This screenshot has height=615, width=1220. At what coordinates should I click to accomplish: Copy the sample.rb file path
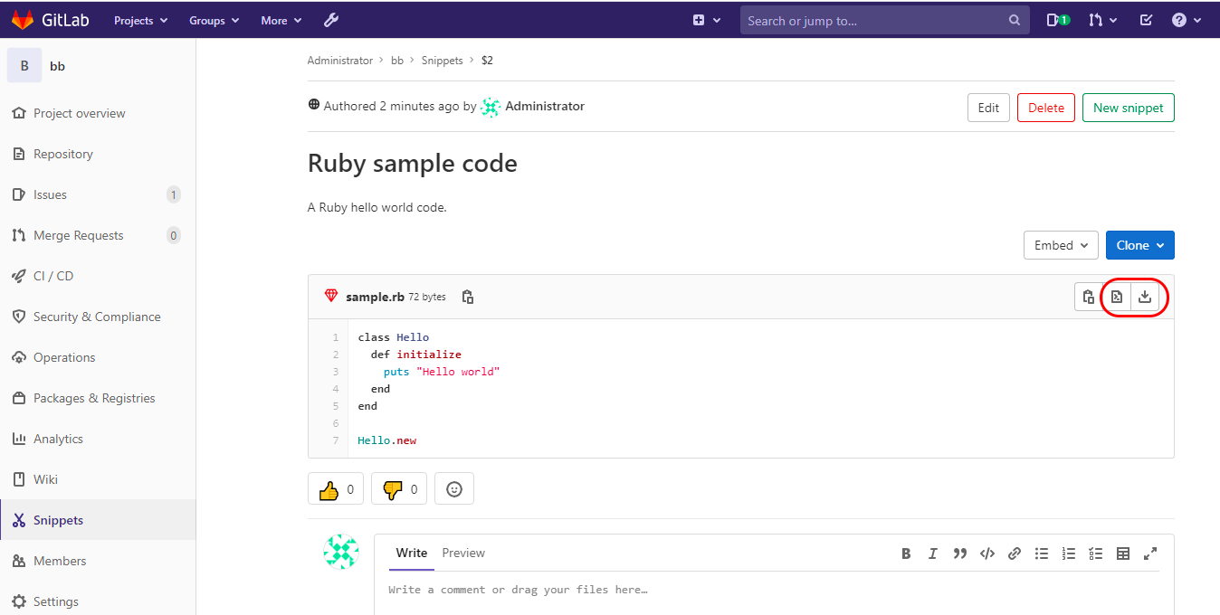(468, 297)
